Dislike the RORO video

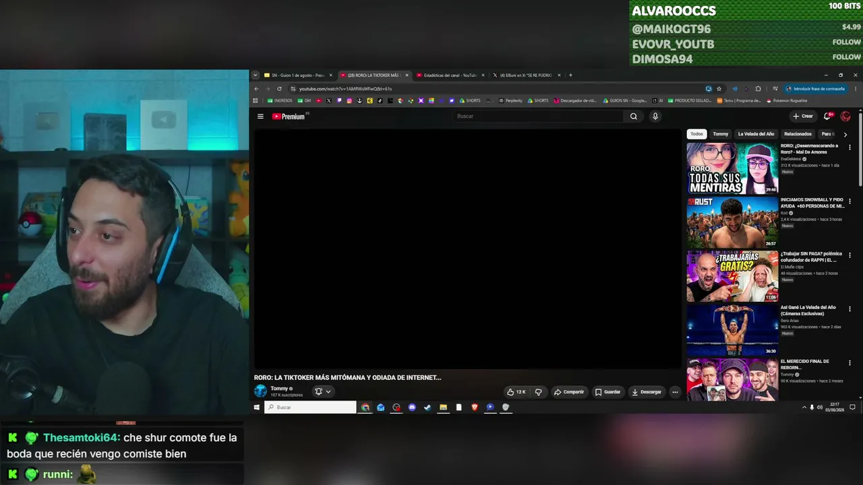[538, 392]
